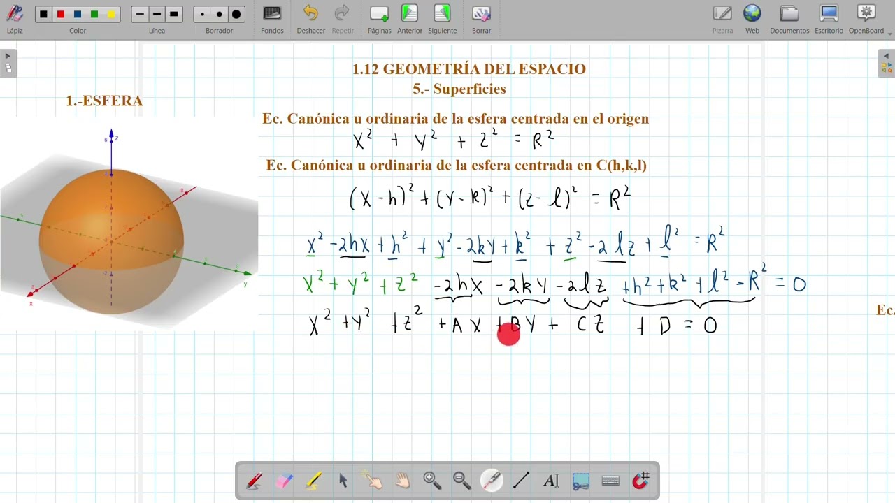Image resolution: width=895 pixels, height=503 pixels.
Task: Click the Borrar clear page button
Action: (481, 19)
